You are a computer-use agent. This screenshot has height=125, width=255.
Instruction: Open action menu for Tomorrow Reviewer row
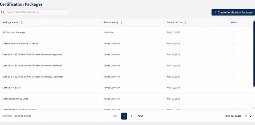coord(234,66)
